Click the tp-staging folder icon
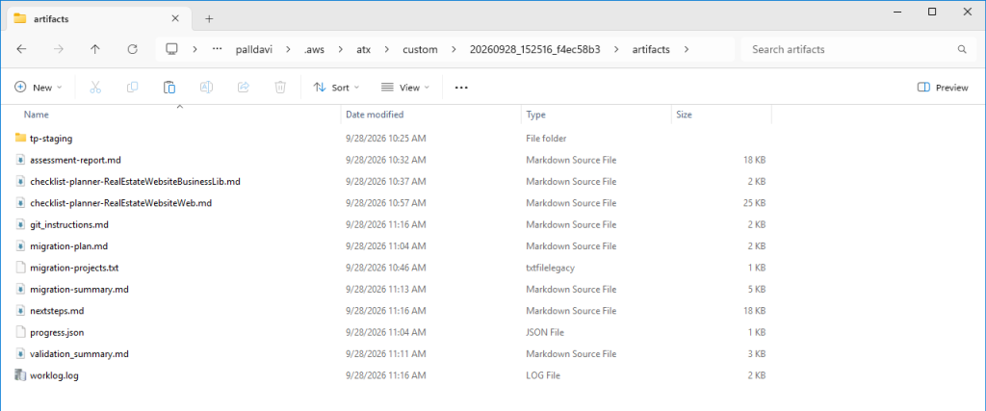Viewport: 986px width, 411px height. [20, 139]
